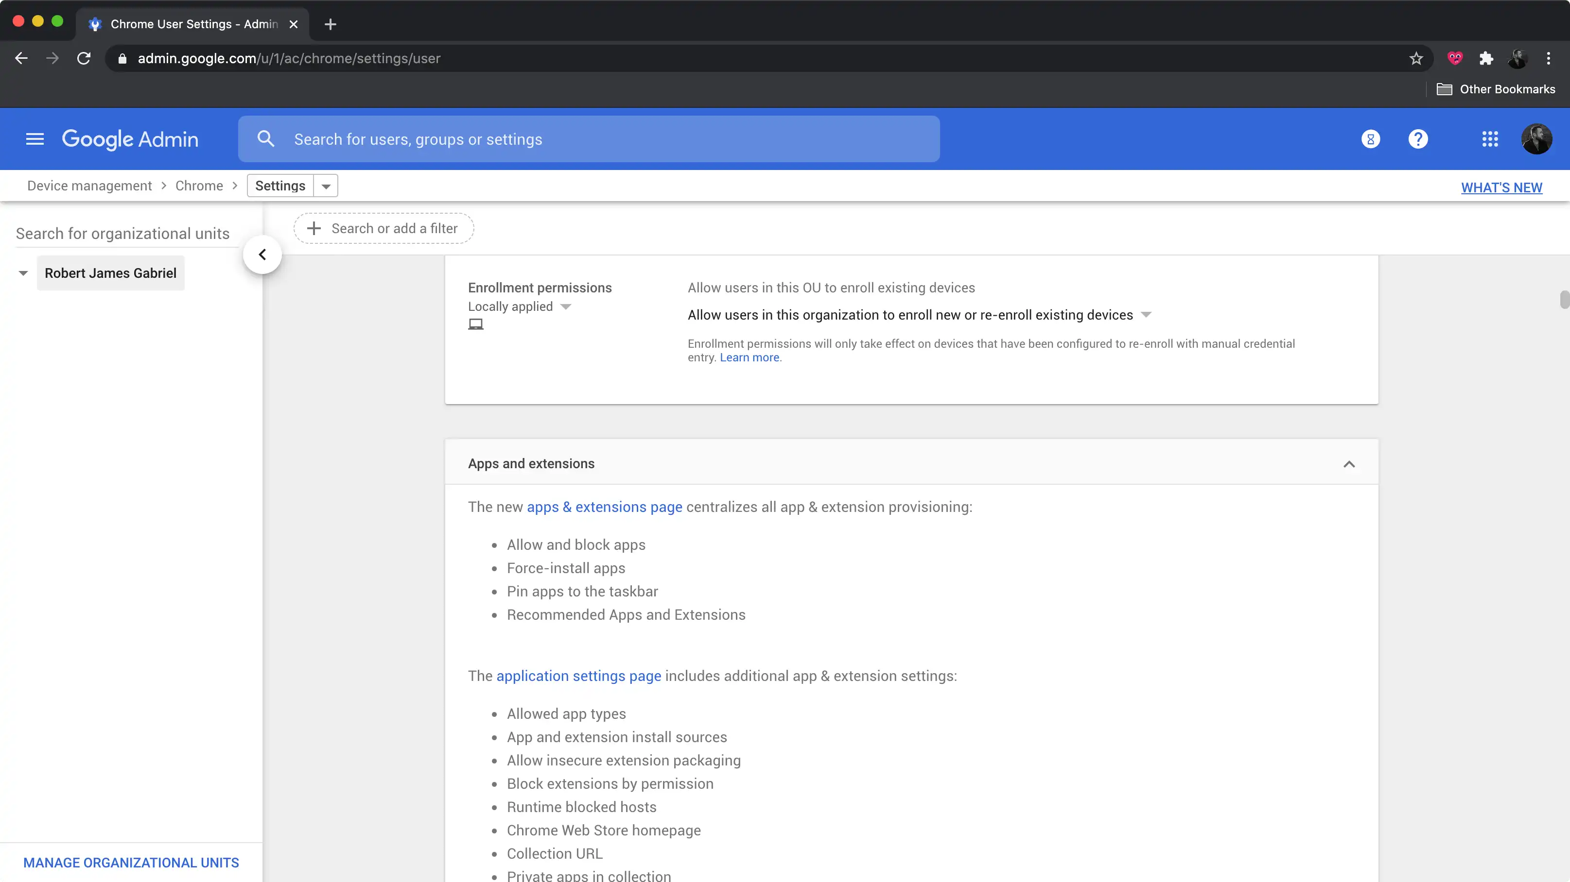Collapse the Apps and extensions section

[1349, 464]
